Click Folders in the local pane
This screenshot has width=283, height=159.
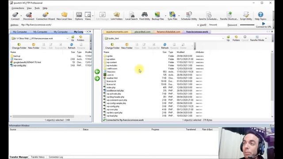click(x=80, y=38)
